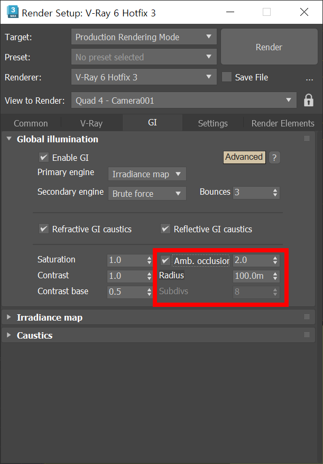Click the Contrast base spinner arrows
Image resolution: width=323 pixels, height=464 pixels.
(x=150, y=292)
